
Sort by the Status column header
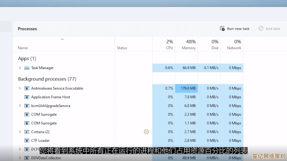click(x=122, y=48)
